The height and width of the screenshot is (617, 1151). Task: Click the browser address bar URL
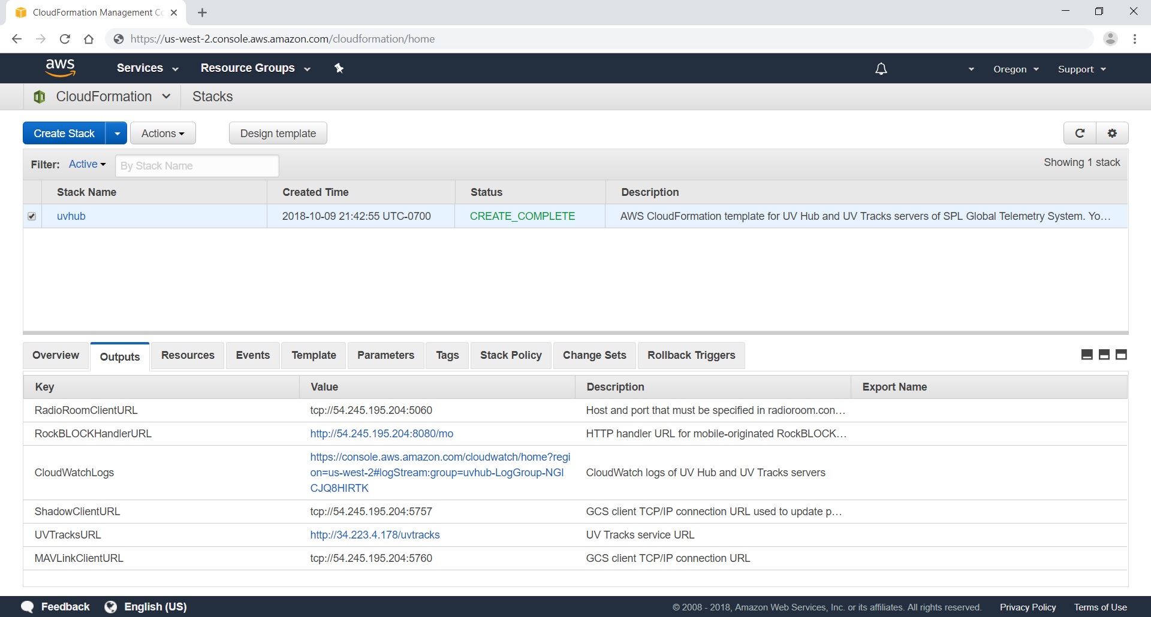[283, 39]
